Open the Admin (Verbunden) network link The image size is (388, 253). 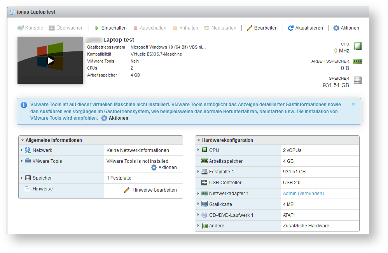pos(303,193)
